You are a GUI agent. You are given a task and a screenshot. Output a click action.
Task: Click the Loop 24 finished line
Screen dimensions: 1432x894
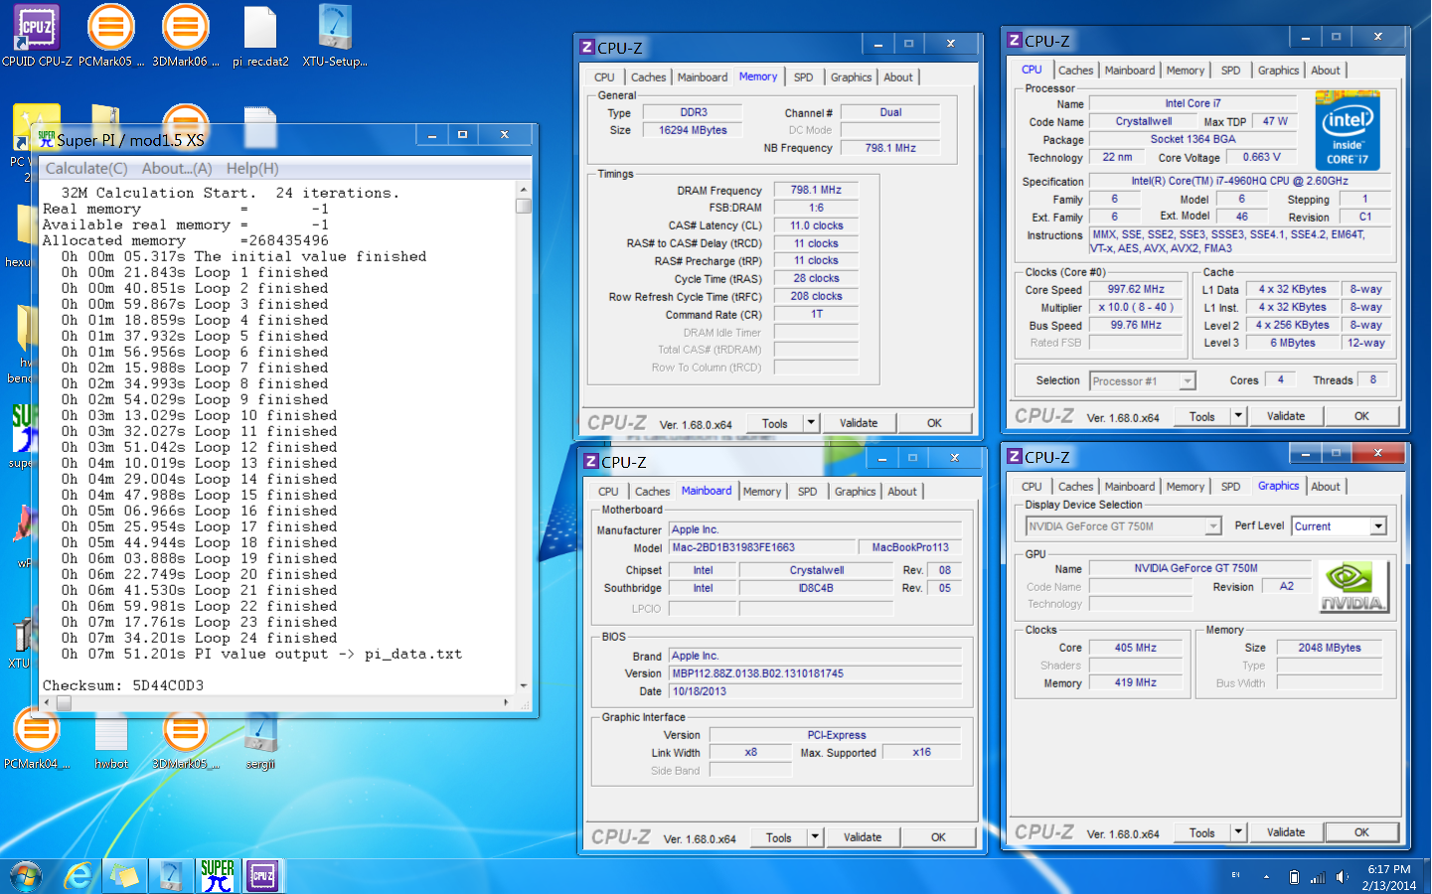coord(199,638)
